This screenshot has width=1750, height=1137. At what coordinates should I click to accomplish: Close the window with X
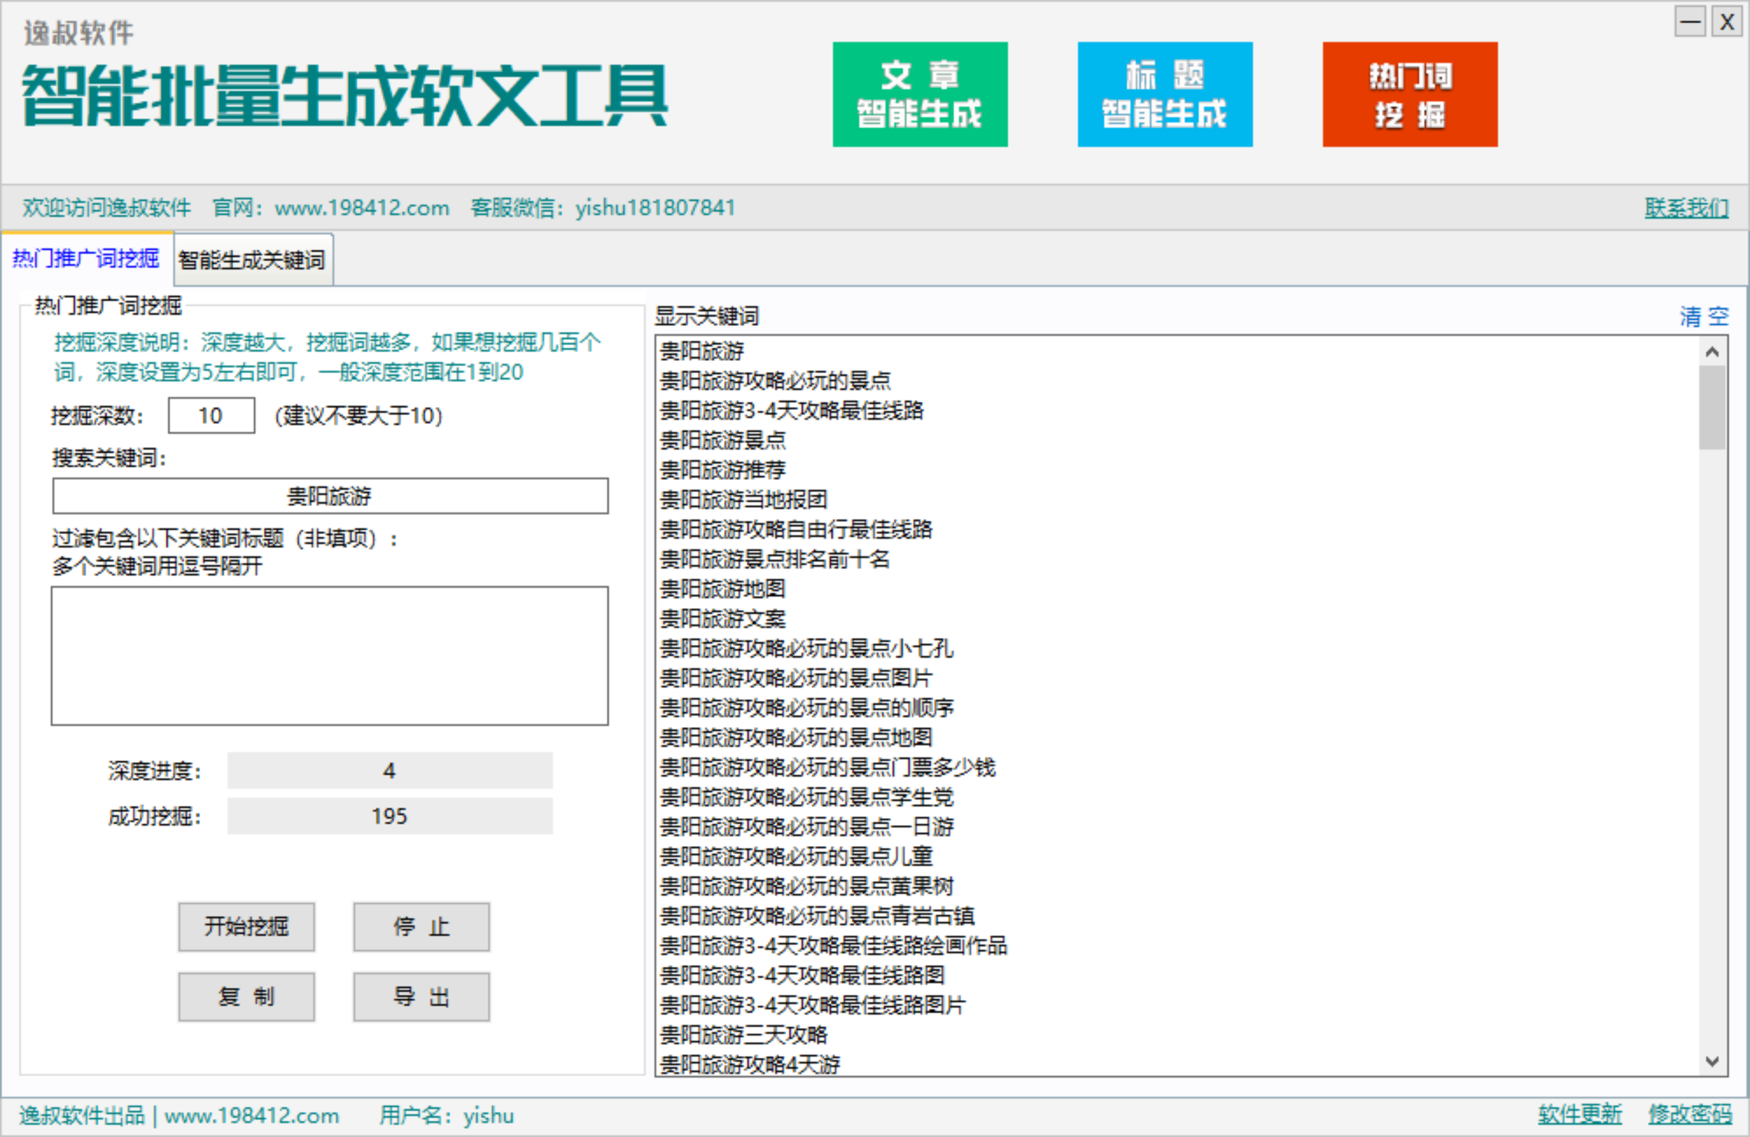1726,21
